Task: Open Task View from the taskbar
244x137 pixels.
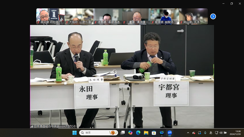Action: pos(123,133)
